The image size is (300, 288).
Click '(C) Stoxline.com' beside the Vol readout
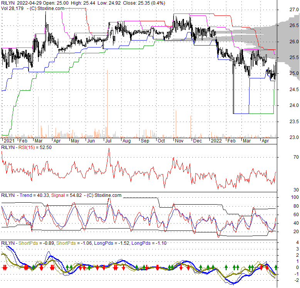47,8
